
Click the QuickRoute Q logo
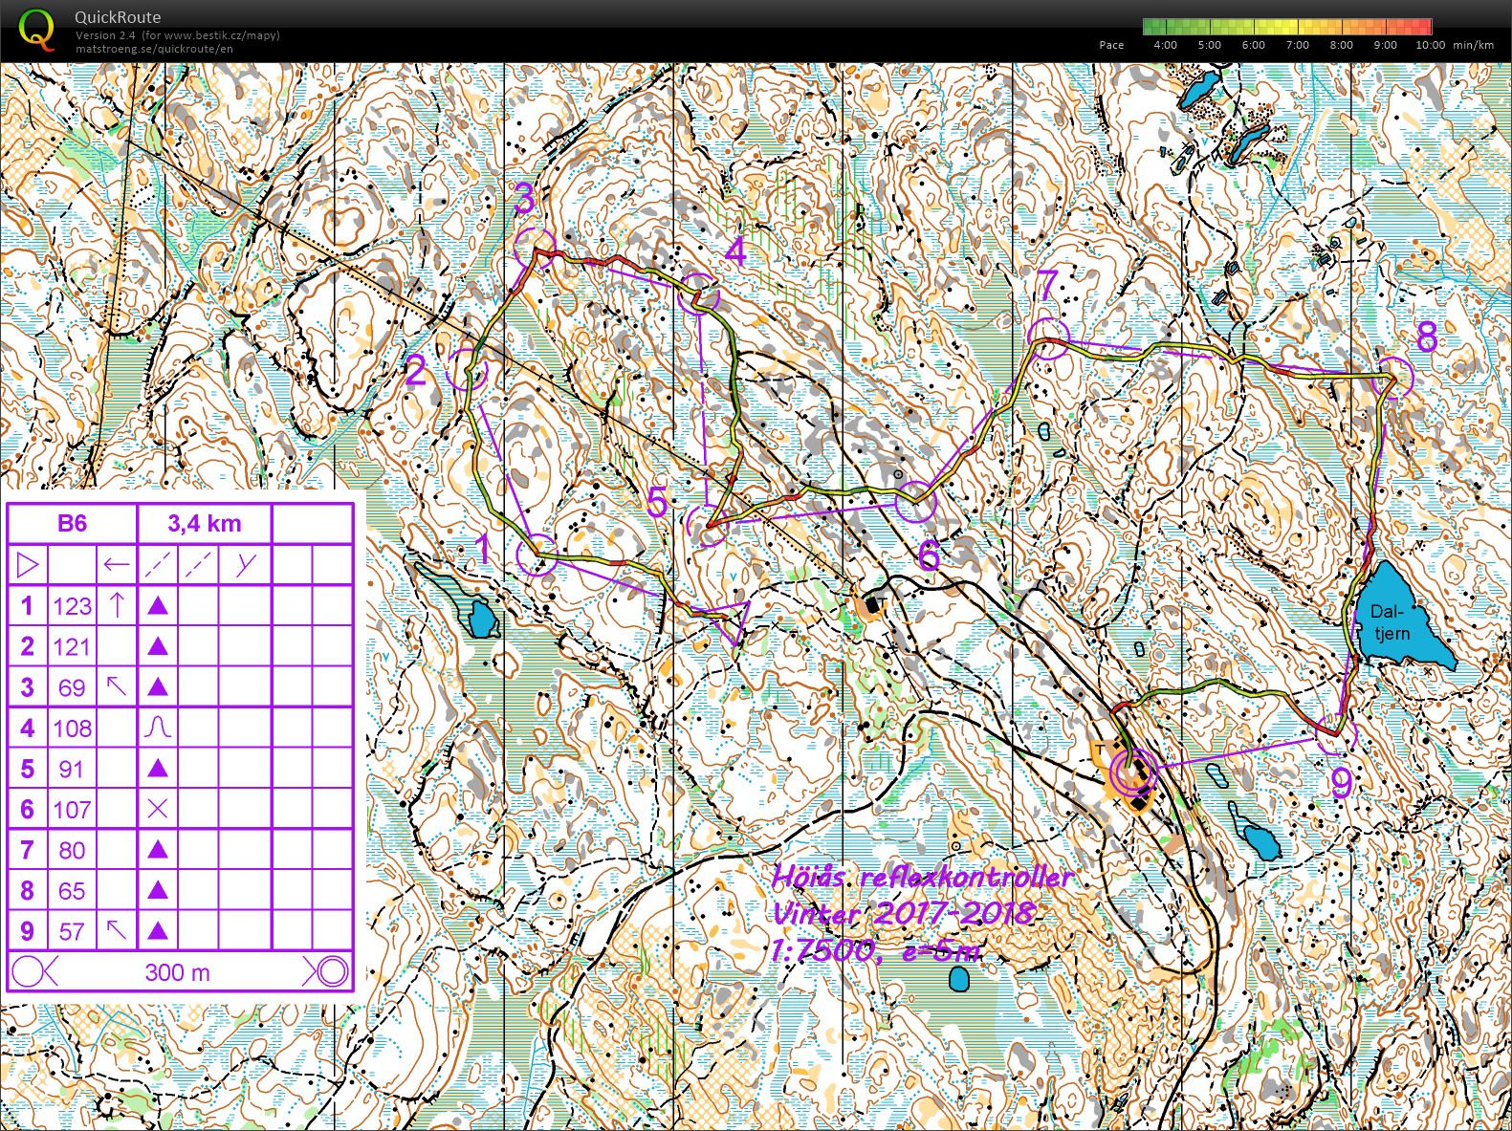pos(37,29)
